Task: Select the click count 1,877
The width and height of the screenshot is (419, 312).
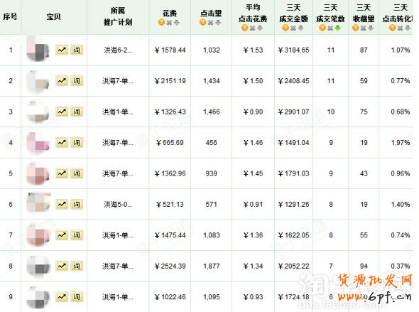Action: [x=212, y=267]
